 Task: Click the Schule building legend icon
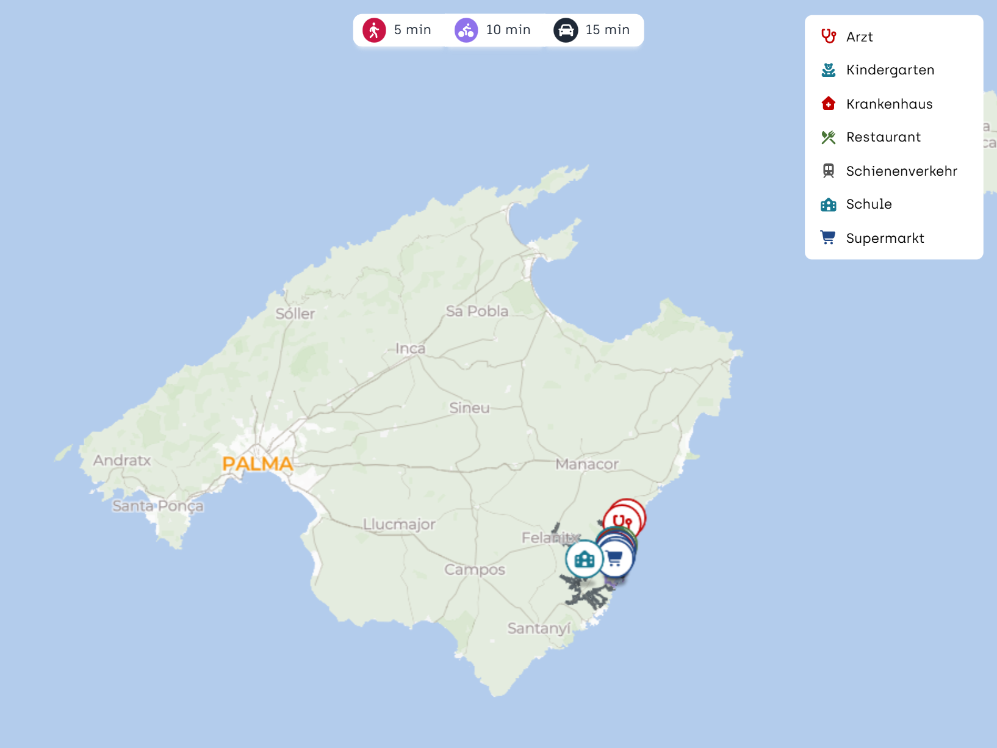click(828, 204)
